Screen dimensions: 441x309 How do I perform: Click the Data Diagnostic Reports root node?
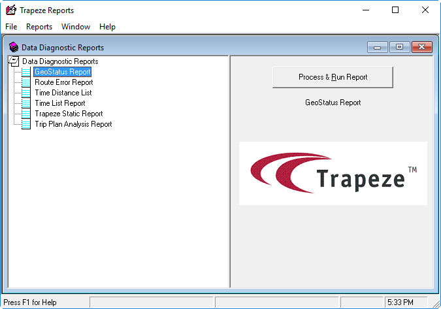click(60, 61)
